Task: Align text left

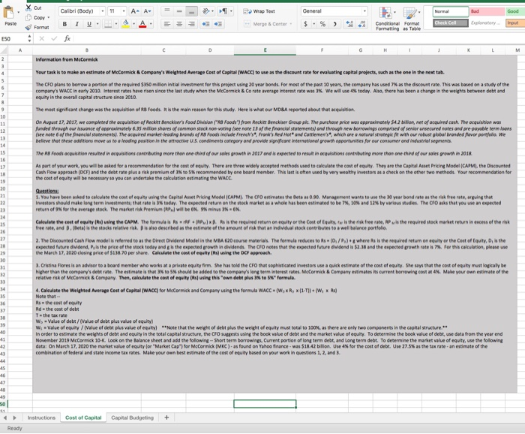Action: tap(166, 24)
